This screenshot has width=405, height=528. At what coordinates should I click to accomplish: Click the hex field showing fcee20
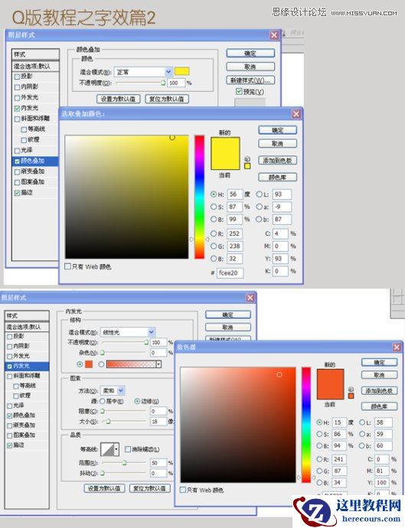pos(230,272)
